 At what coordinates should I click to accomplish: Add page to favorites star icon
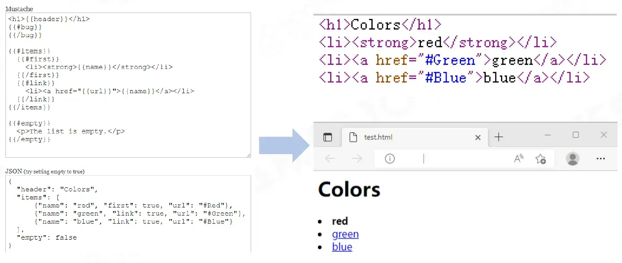click(x=541, y=159)
